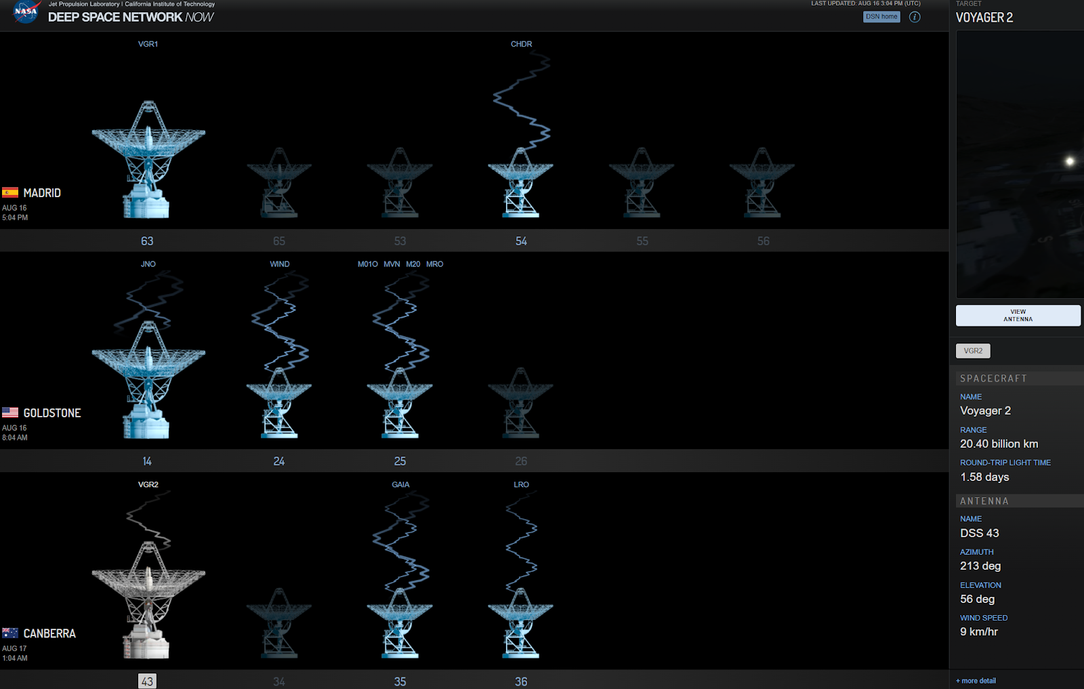Select Madrid antenna dish 63
The height and width of the screenshot is (689, 1084).
pos(148,159)
